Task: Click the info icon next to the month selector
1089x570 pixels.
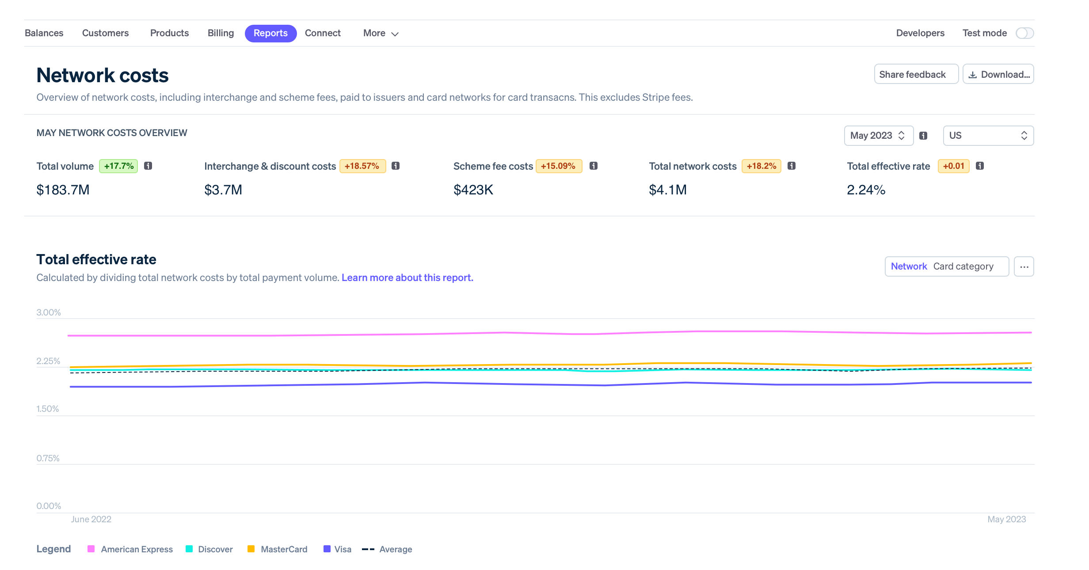Action: pyautogui.click(x=923, y=136)
